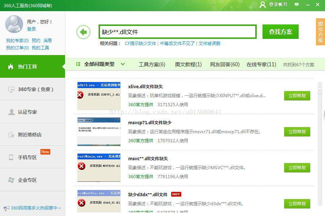Expand the 全部问题类型 dropdown arrow
The height and width of the screenshot is (216, 325).
coord(123,64)
